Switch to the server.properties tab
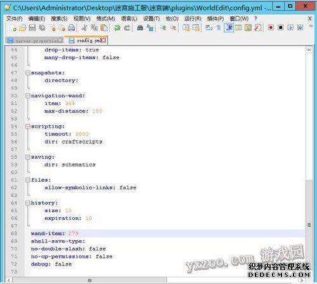Screen dimensions: 317x284 pos(34,41)
